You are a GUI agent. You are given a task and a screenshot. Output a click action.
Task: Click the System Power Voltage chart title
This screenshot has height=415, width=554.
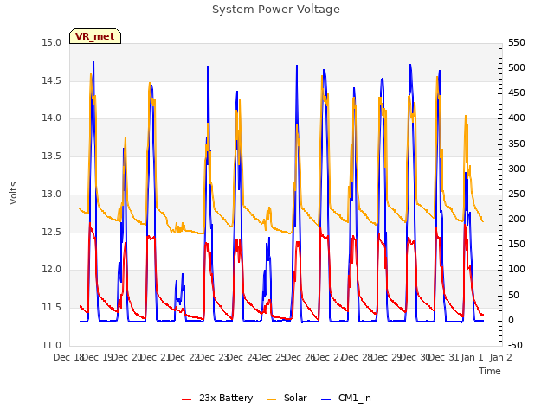pos(276,10)
